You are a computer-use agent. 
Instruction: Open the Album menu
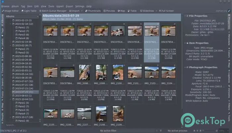(15, 6)
